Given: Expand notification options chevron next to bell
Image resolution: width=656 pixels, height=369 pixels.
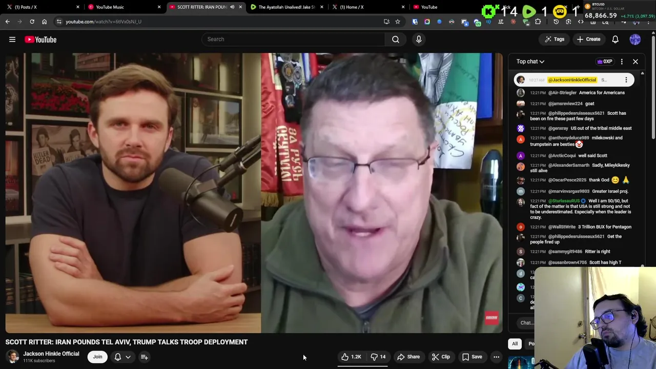Looking at the screenshot, I should click(128, 357).
